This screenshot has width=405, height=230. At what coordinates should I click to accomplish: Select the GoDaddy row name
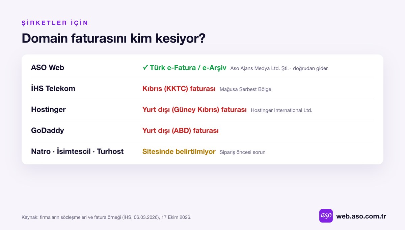click(47, 131)
